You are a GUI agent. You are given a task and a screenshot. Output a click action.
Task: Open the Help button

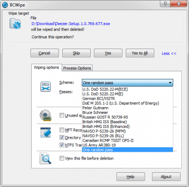pos(130,177)
